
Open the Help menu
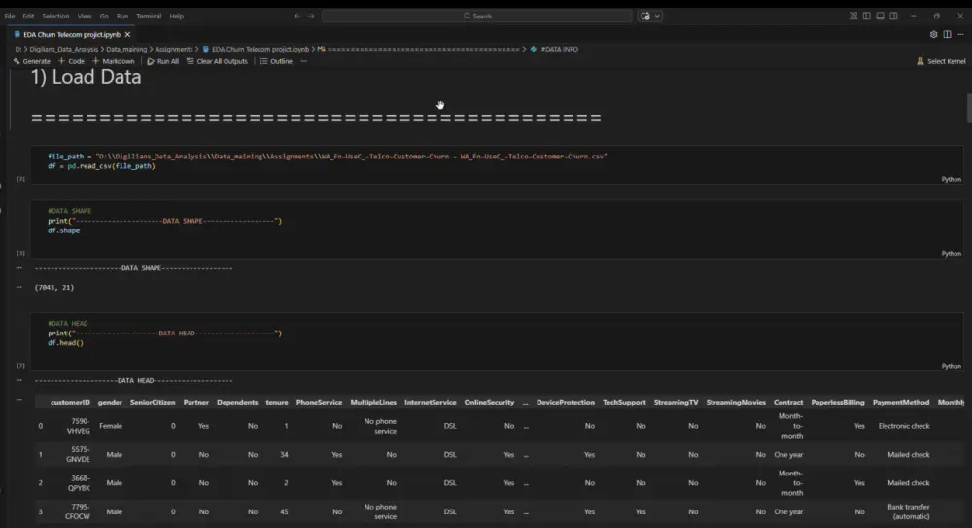pyautogui.click(x=177, y=17)
